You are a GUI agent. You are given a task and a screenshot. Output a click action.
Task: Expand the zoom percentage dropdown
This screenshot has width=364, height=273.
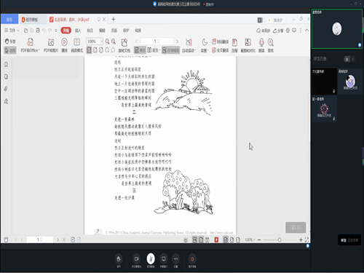[x=101, y=41]
